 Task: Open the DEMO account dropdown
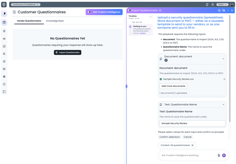click(222, 5)
